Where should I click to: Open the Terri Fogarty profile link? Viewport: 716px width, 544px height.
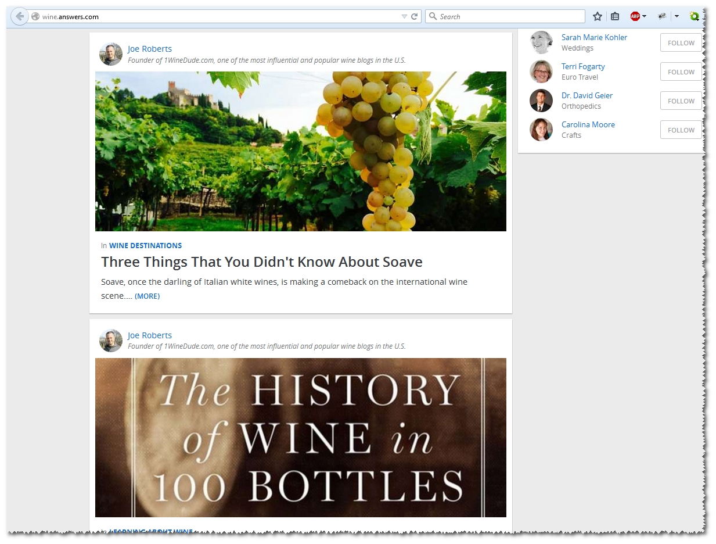point(583,66)
